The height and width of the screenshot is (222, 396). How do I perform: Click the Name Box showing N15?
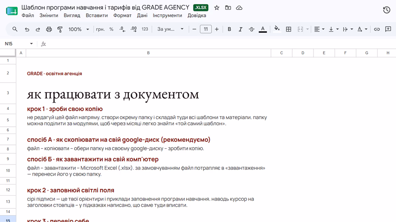[15, 44]
